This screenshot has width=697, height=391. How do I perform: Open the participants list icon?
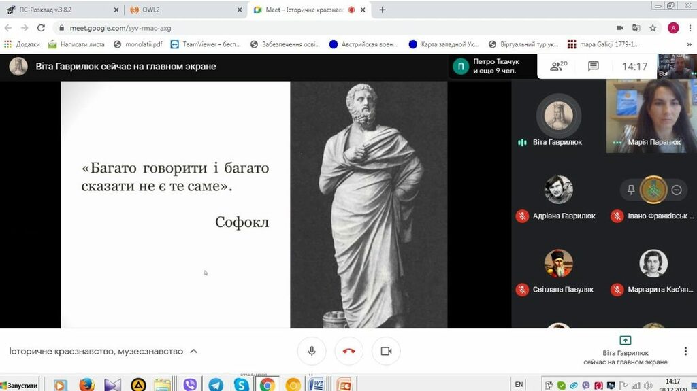558,66
